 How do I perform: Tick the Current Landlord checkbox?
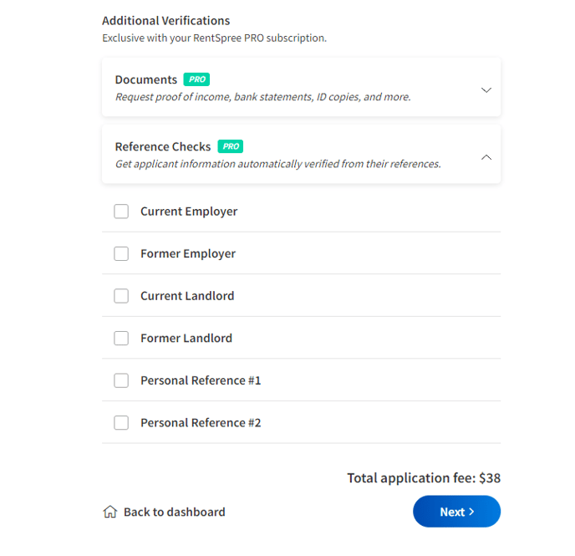point(121,296)
